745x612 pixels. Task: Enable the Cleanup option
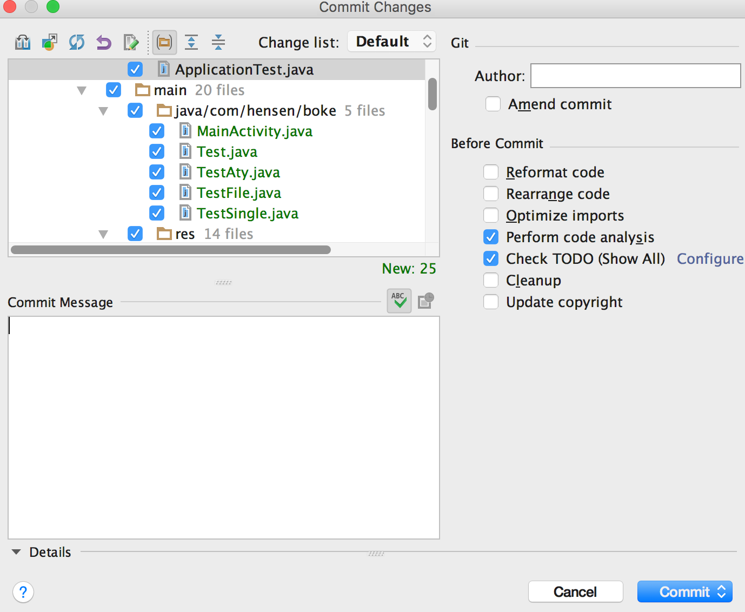coord(491,280)
